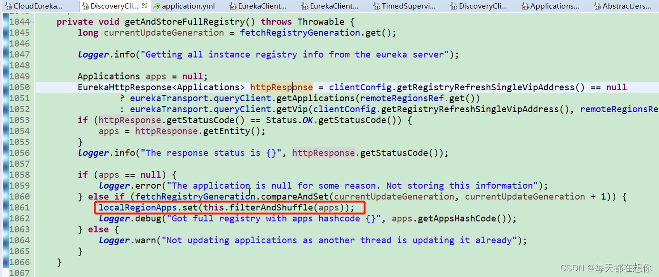
Task: Click line number 1050 in gutter
Action: pyautogui.click(x=20, y=87)
